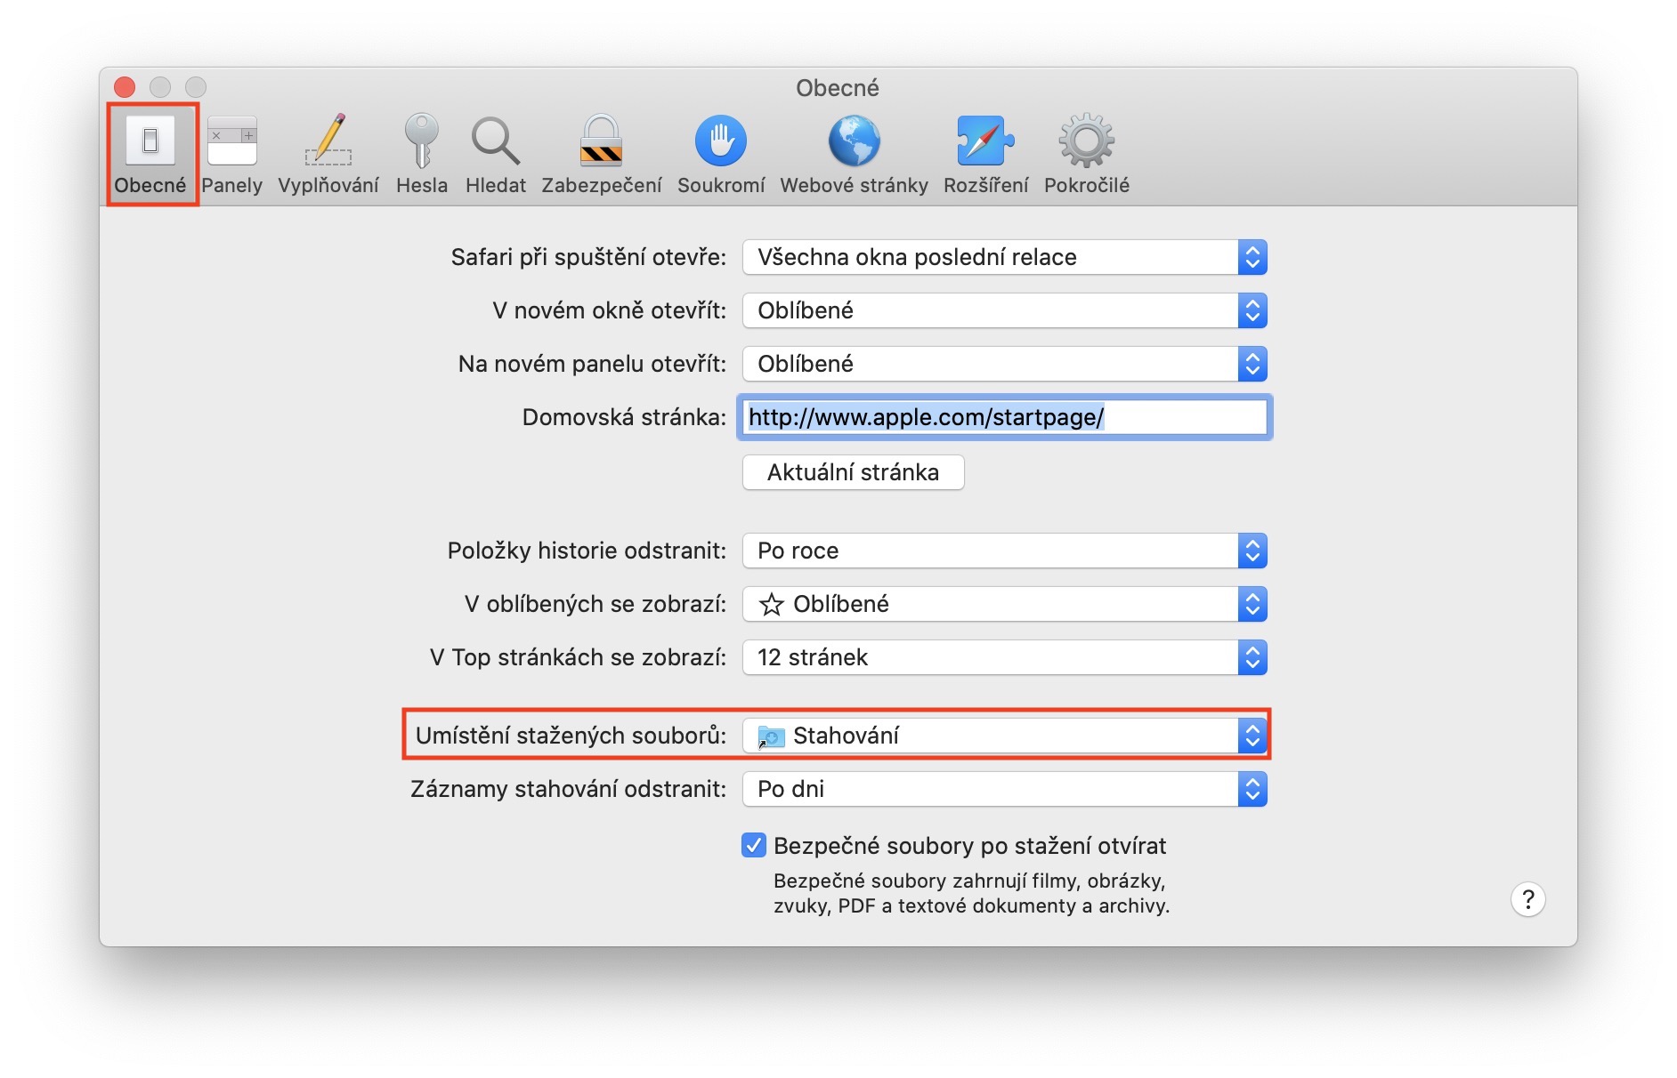The image size is (1677, 1078).
Task: Switch to the Vyplňování pencil pane
Action: (x=328, y=155)
